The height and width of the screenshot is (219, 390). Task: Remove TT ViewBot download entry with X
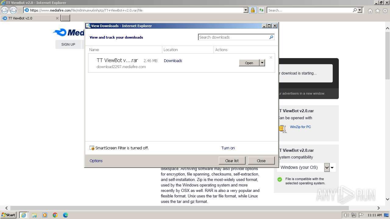271,57
